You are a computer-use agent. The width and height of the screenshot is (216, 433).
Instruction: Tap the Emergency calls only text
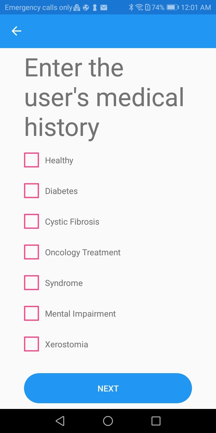(39, 8)
